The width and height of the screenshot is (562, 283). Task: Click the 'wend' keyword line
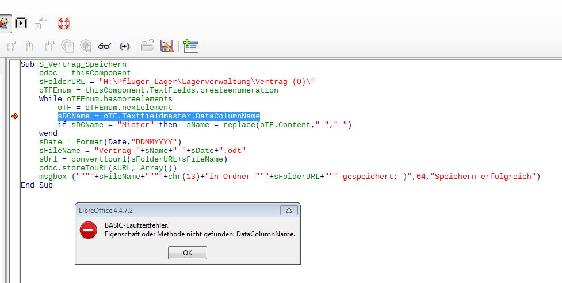tap(48, 133)
